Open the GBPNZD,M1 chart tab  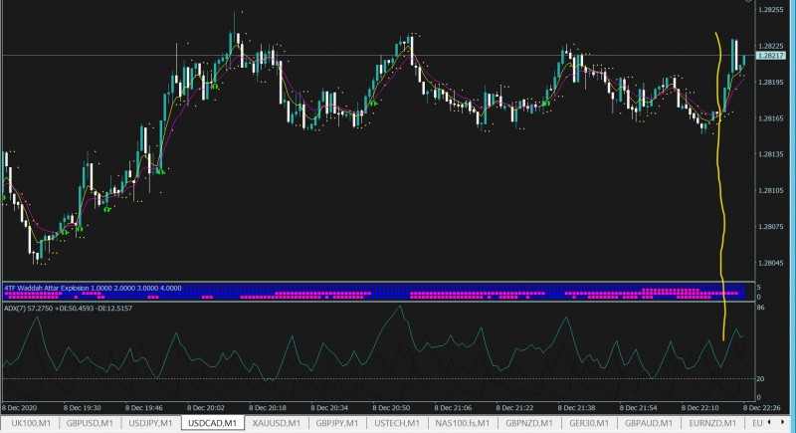pyautogui.click(x=529, y=423)
